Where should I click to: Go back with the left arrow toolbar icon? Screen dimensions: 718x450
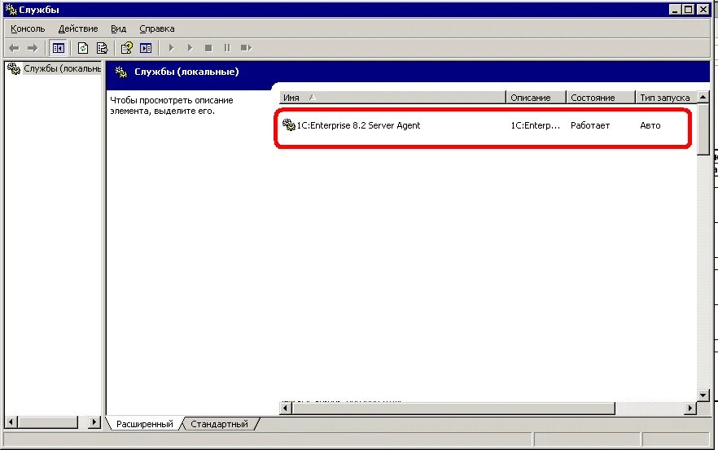click(14, 48)
